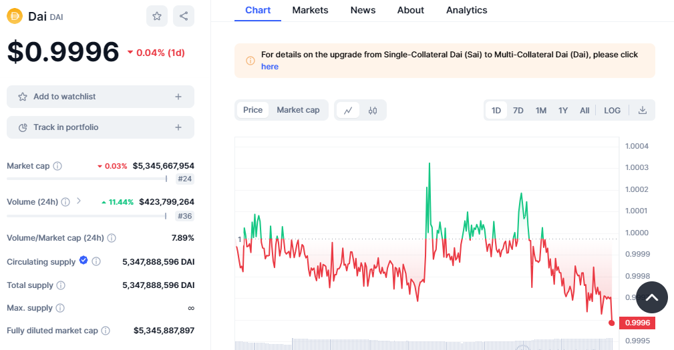Click info icon beside Volume/Market cap (24h)
Viewport: 674px width, 350px height.
pos(112,238)
